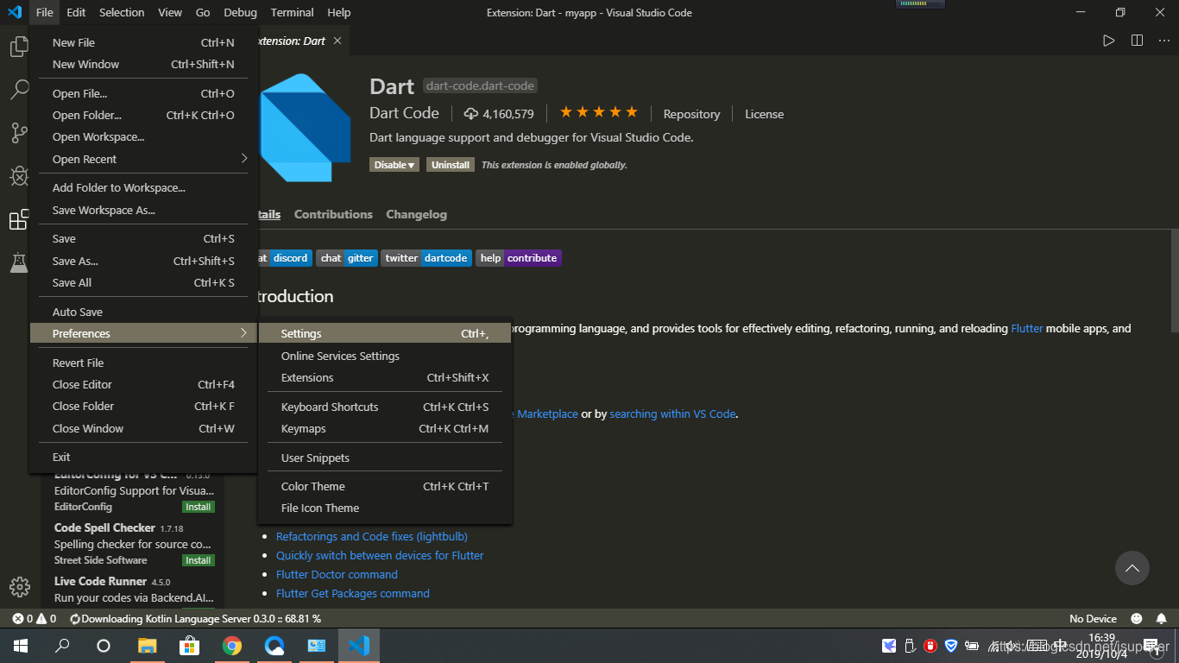Choose Settings from Preferences submenu
This screenshot has width=1179, height=663.
click(385, 334)
